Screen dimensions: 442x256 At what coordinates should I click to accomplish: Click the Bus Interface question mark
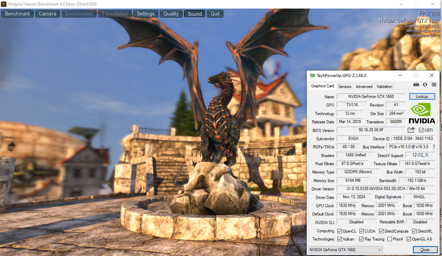click(x=434, y=147)
